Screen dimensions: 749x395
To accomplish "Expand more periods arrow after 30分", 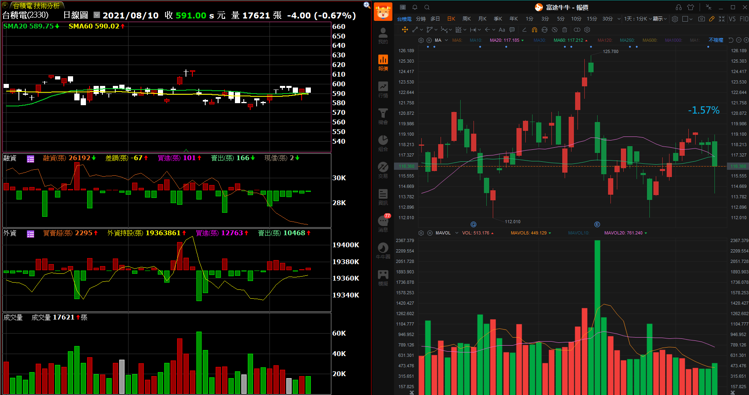I will 619,19.
